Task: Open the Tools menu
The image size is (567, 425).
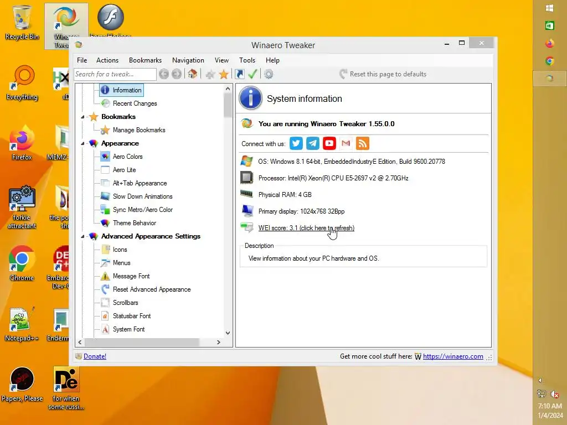Action: click(248, 60)
